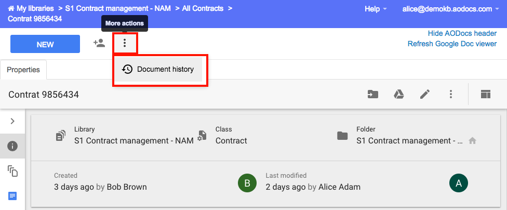Click the pencil edit icon
This screenshot has width=507, height=210.
pos(425,94)
